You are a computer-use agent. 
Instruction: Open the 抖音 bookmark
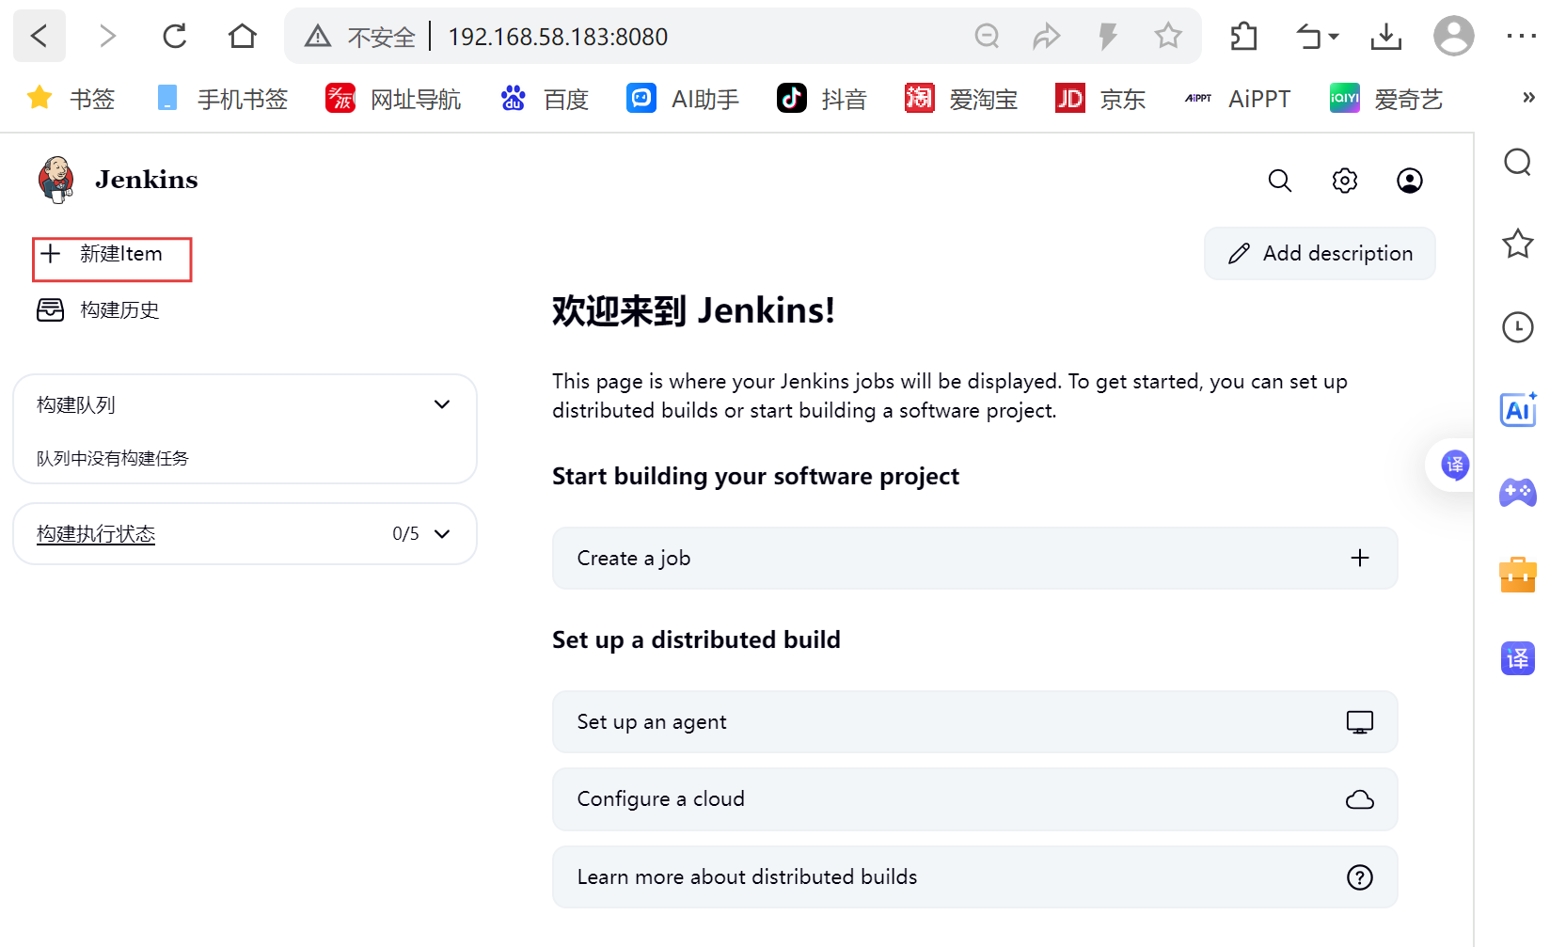(x=822, y=98)
